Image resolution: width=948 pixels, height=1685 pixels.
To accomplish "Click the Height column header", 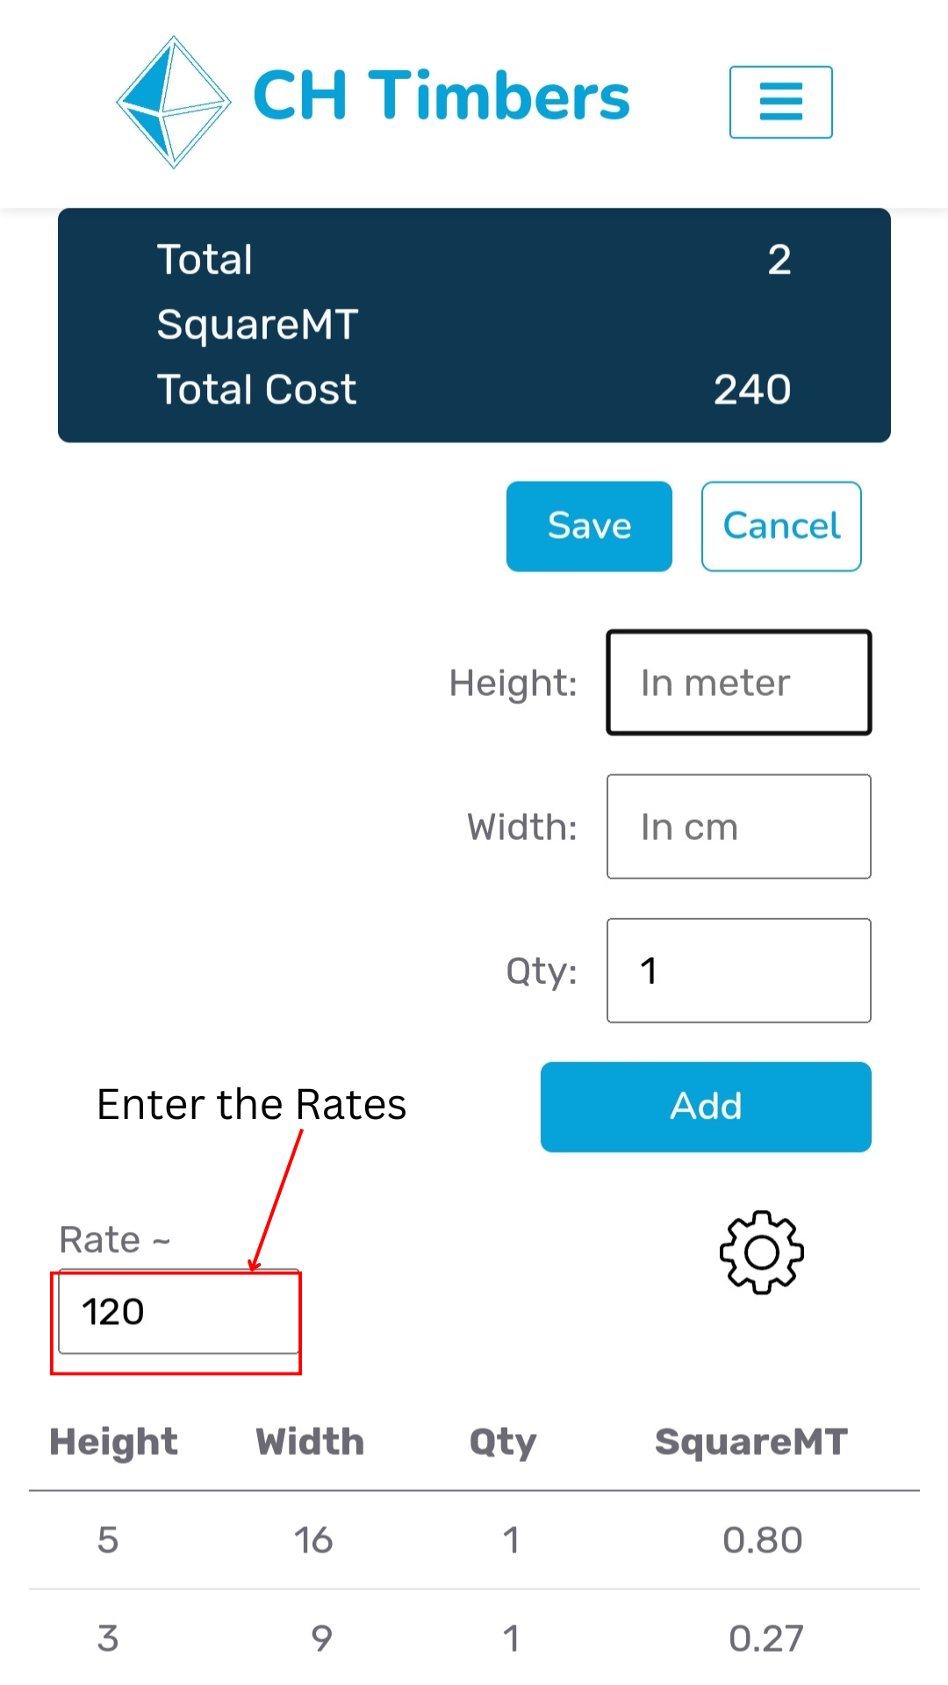I will pyautogui.click(x=113, y=1442).
